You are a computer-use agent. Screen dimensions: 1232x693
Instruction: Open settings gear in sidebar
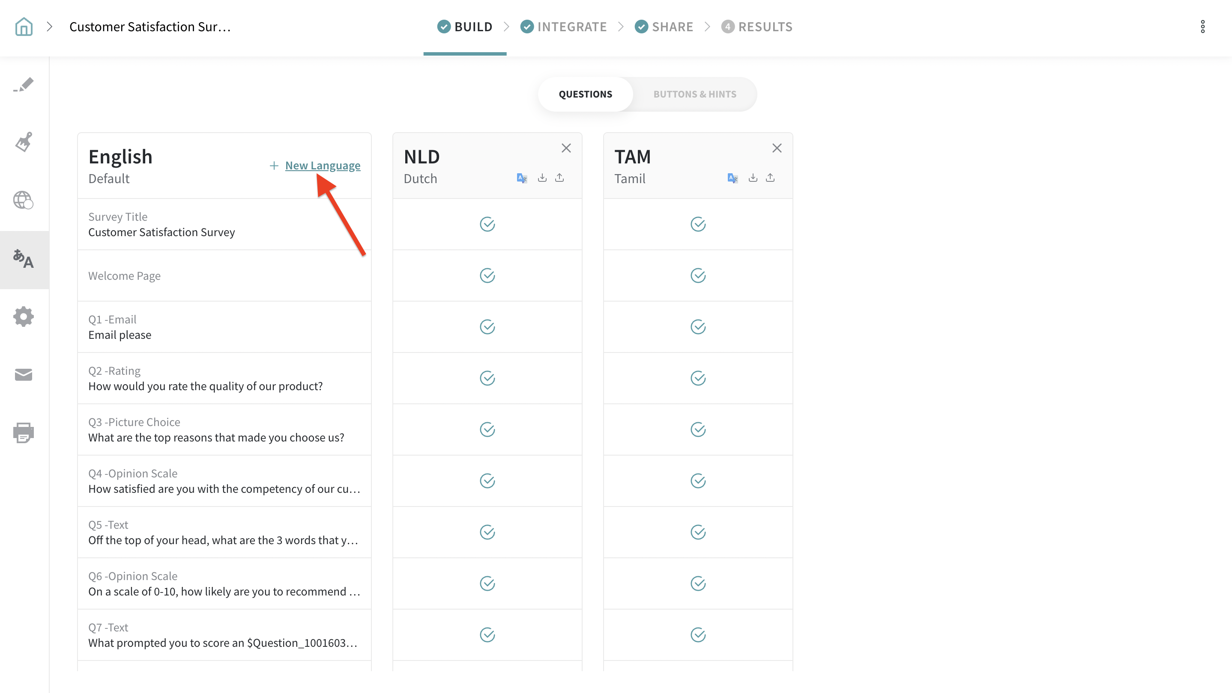click(24, 317)
